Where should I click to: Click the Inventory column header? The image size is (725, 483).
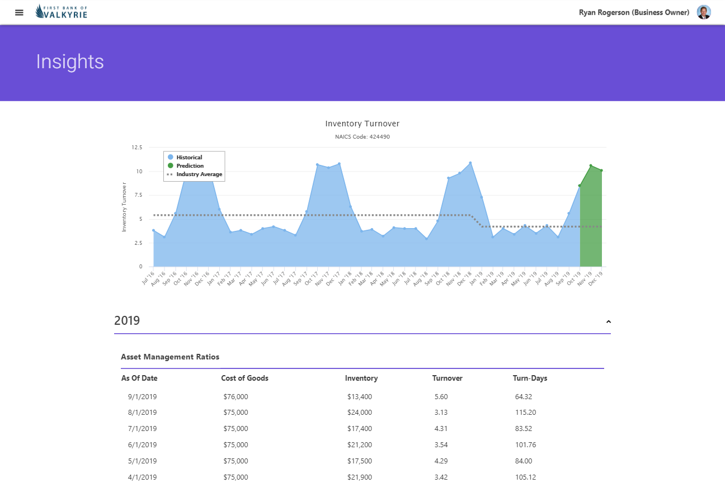361,378
